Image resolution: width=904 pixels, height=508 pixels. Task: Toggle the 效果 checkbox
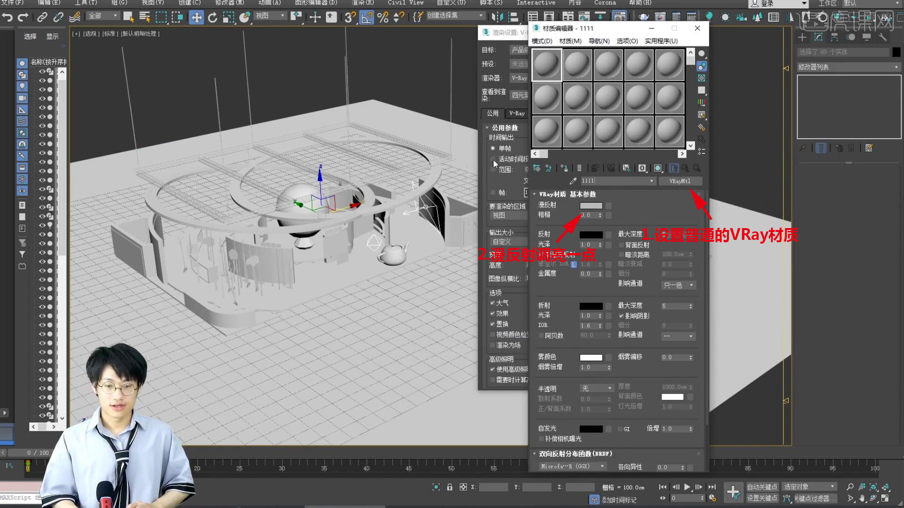tap(492, 313)
